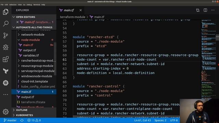Open the Terminal menu
Viewport: 219px width, 123px height.
coord(37,4)
